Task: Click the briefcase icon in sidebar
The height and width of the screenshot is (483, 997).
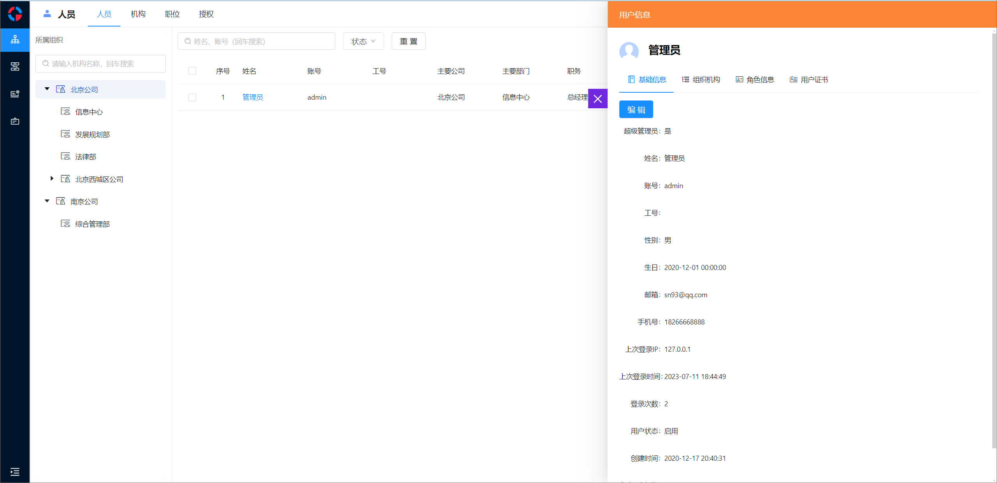Action: (15, 121)
